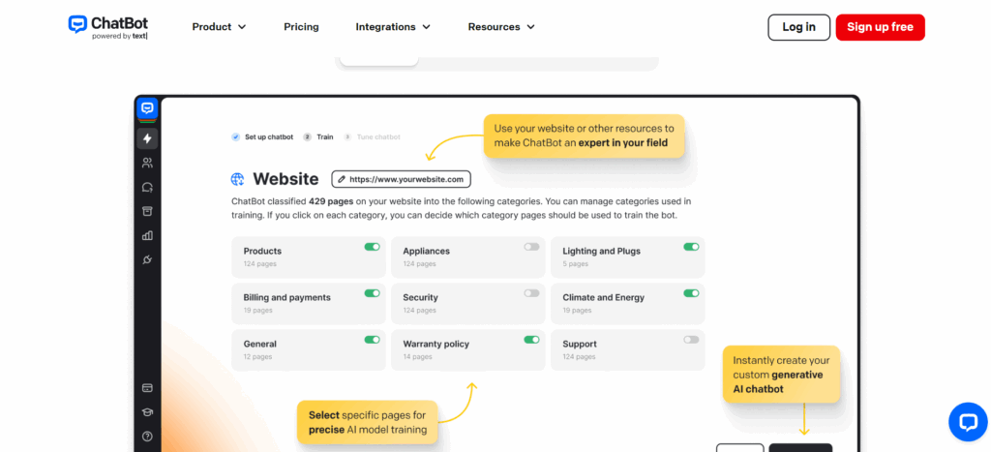Screen dimensions: 991x452
Task: Click the archive box sidebar icon
Action: click(x=147, y=211)
